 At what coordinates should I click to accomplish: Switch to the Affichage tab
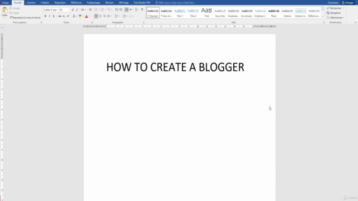[124, 2]
